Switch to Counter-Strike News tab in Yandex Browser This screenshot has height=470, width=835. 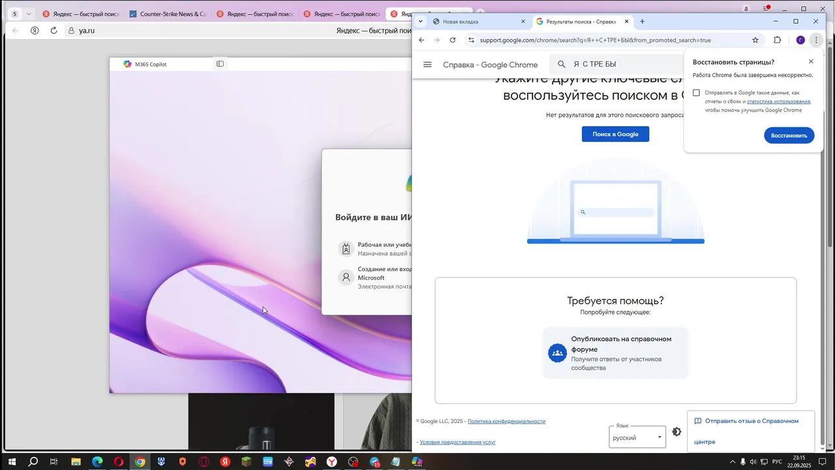168,14
